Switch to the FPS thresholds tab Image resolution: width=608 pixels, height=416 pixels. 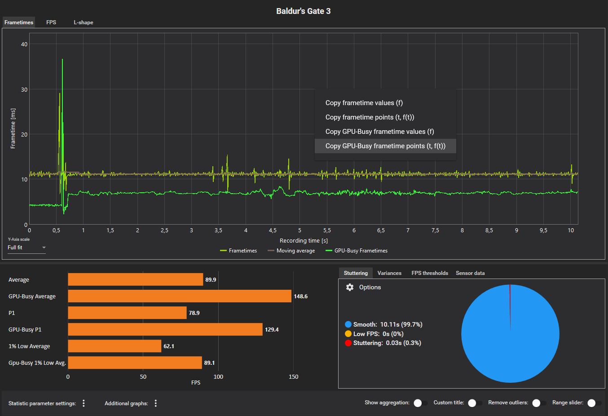click(430, 273)
